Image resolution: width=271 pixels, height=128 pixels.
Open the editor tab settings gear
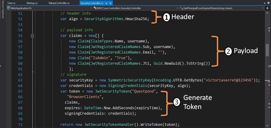(x=268, y=3)
